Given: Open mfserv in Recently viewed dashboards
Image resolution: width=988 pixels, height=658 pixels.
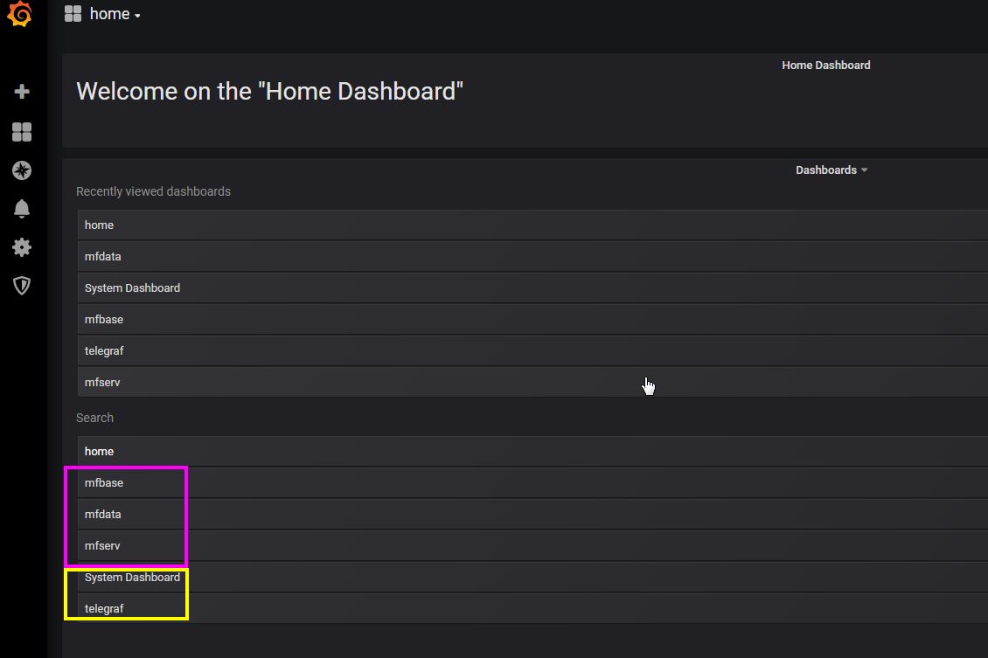Looking at the screenshot, I should (x=532, y=382).
